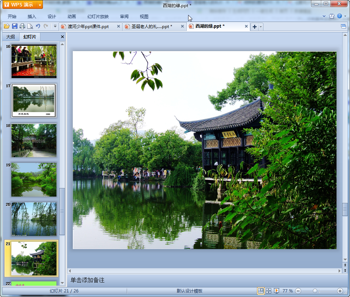Open the 开始 menu tab
This screenshot has width=350, height=297.
click(12, 17)
